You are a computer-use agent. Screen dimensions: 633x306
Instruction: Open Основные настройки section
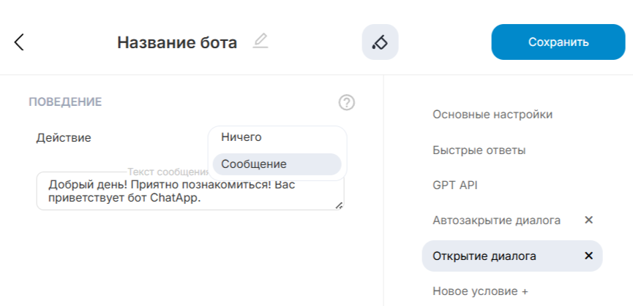tap(492, 115)
